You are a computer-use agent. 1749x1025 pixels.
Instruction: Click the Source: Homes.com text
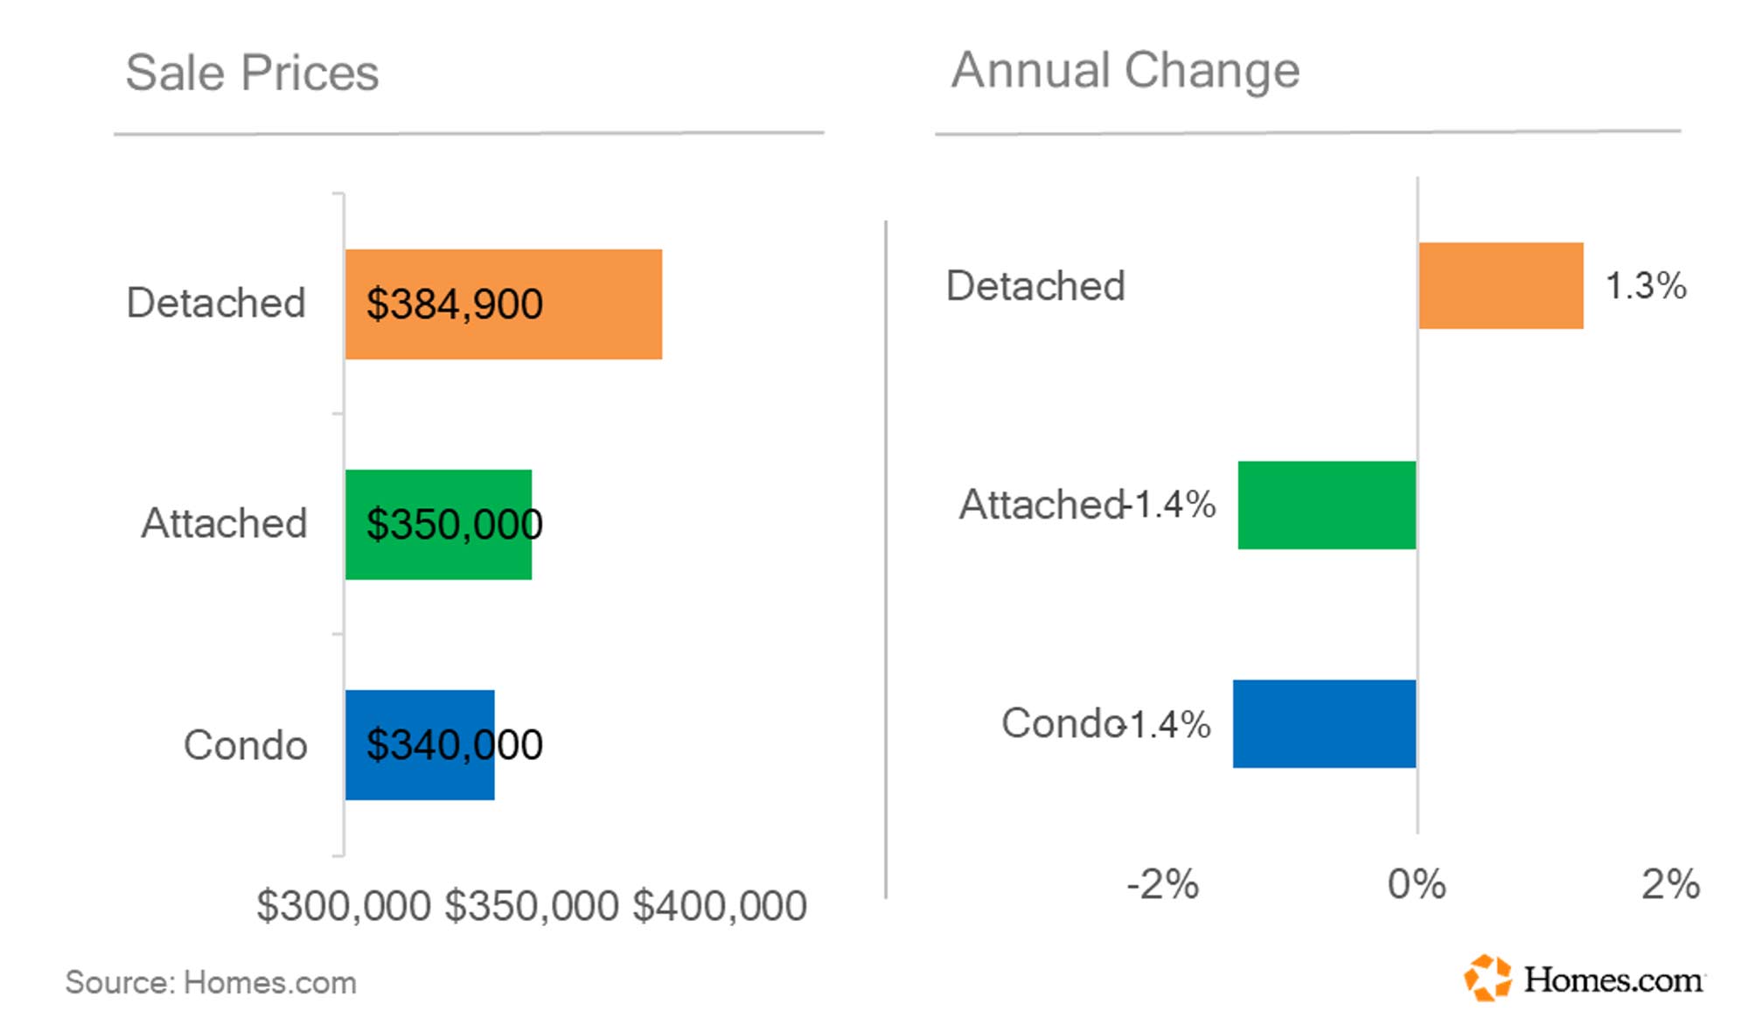pos(211,983)
